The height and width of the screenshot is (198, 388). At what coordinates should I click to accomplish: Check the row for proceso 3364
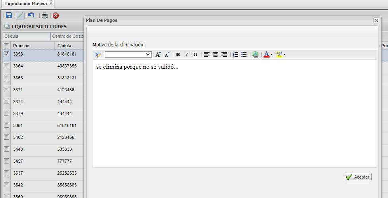pos(6,66)
